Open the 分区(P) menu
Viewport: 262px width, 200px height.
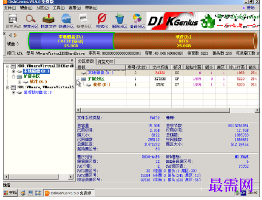(43, 8)
